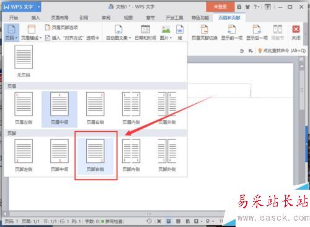Expand the 页眉横线 dropdown arrow
Viewport: 310px width, 227px height.
coord(40,38)
